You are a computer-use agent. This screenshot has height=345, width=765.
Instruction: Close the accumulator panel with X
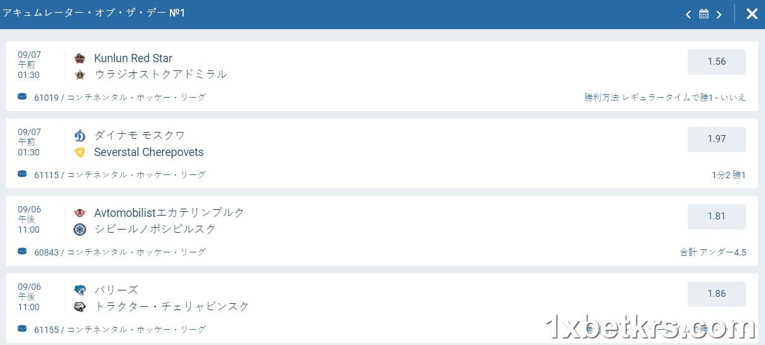pyautogui.click(x=752, y=14)
